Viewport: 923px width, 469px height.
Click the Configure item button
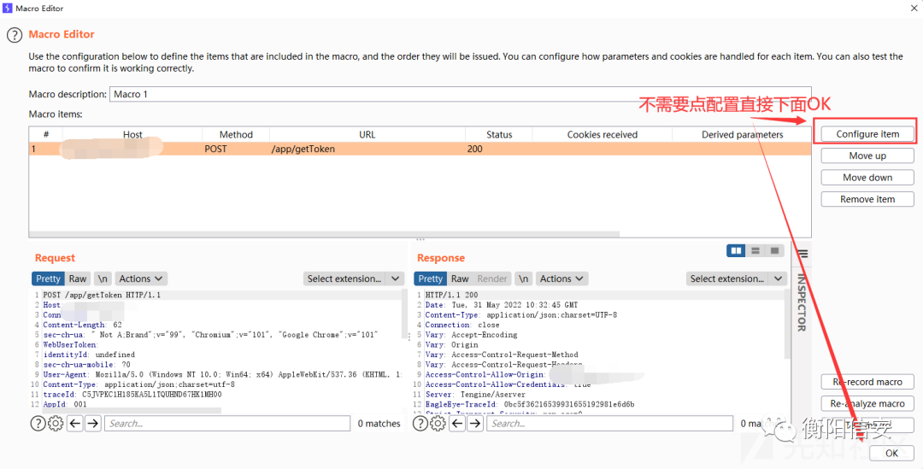coord(867,134)
